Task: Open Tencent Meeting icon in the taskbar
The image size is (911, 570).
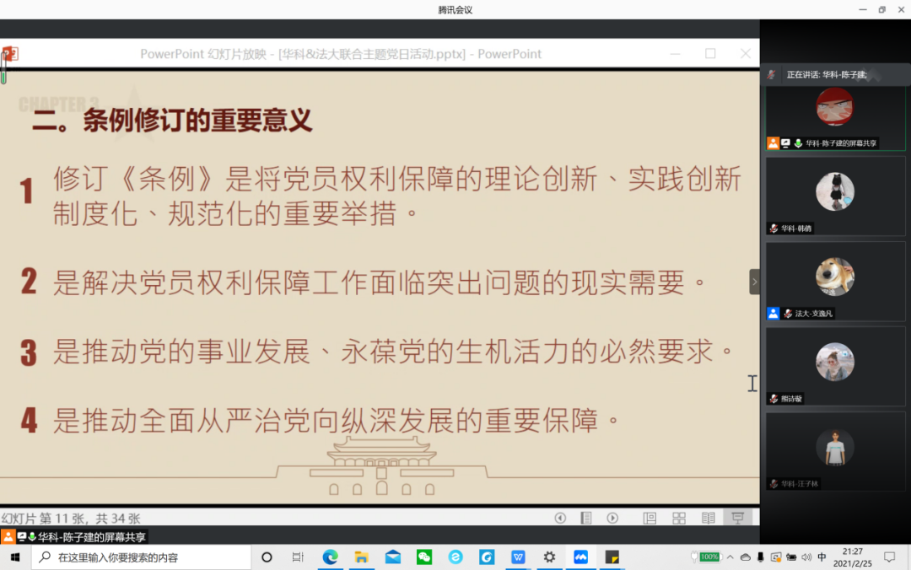Action: click(x=580, y=557)
